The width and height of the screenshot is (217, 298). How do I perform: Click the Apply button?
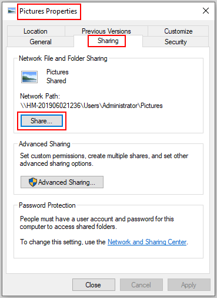click(x=189, y=284)
